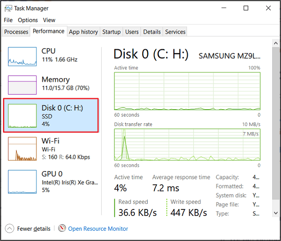Viewport: 281px width, 241px height.
Task: Open the Services tab
Action: tap(175, 32)
